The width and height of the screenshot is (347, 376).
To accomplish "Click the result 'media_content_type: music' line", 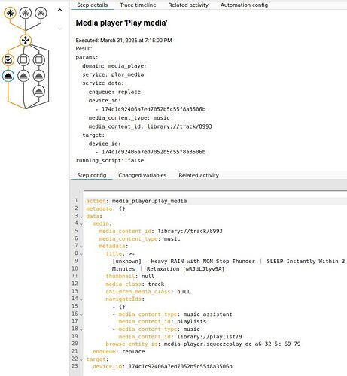I will click(129, 118).
